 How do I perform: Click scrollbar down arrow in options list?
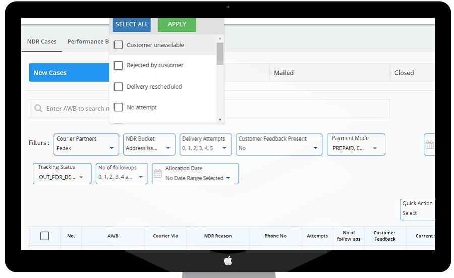220,120
